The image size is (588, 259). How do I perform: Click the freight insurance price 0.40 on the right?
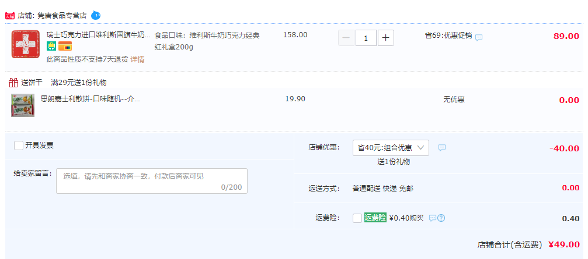570,219
